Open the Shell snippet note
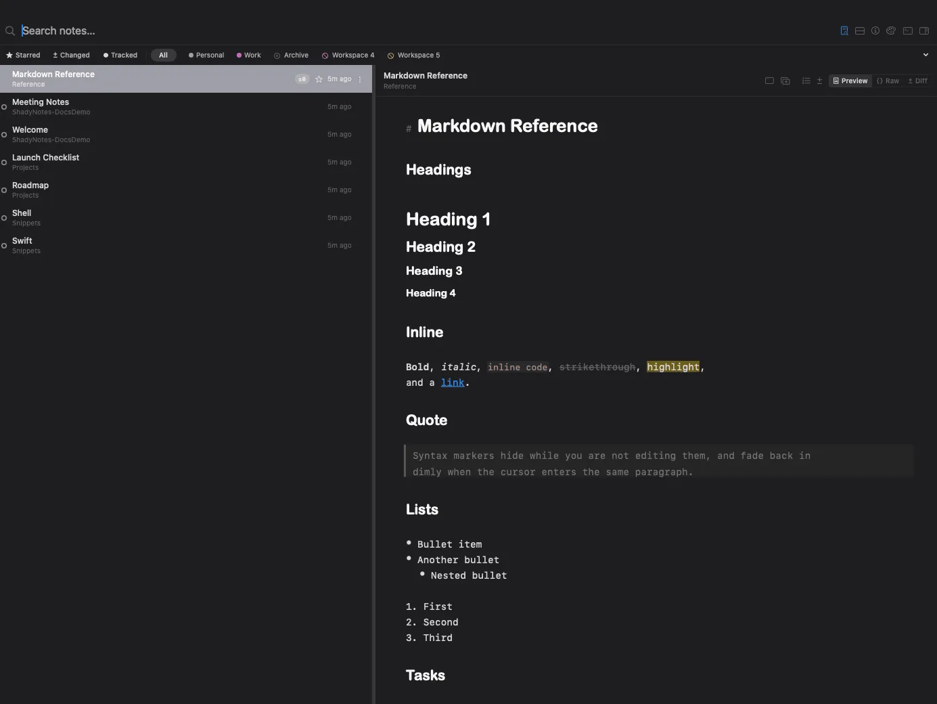This screenshot has width=937, height=704. click(186, 218)
